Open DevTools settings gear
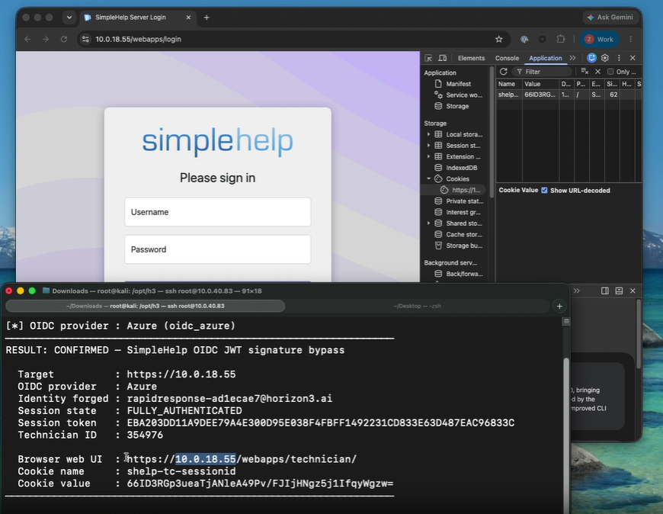Screen dimensions: 663x514 point(605,58)
